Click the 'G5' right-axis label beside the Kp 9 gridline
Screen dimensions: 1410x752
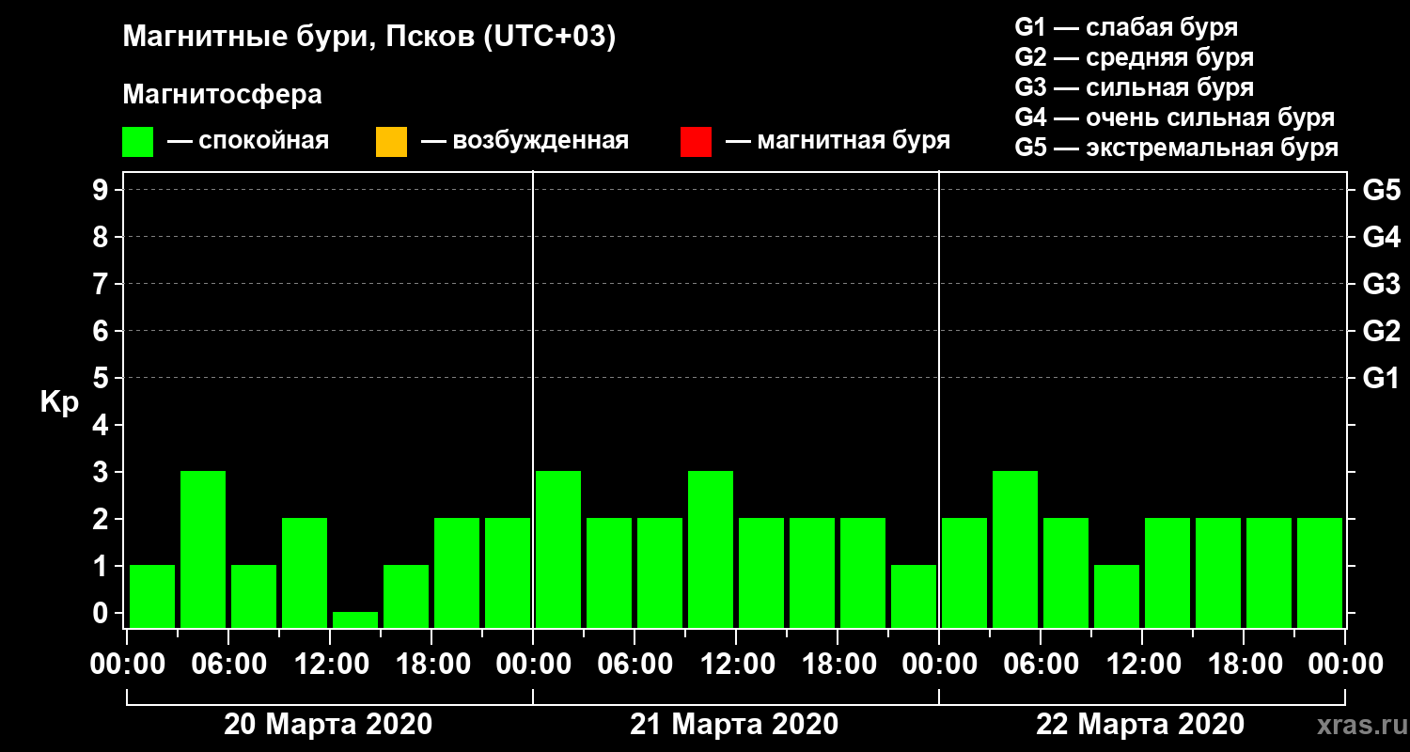tap(1382, 190)
